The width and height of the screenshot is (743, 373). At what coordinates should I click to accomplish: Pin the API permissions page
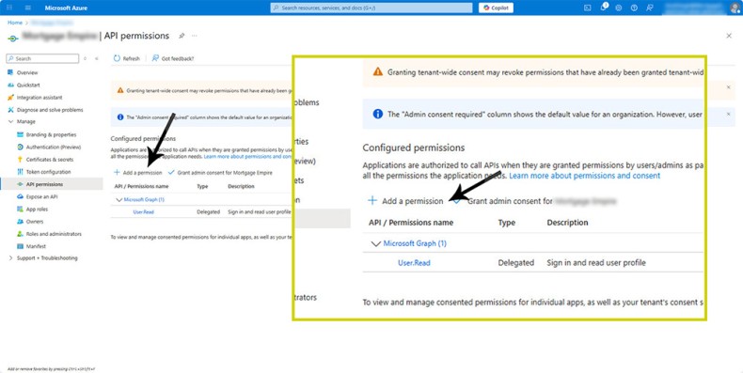click(x=182, y=36)
